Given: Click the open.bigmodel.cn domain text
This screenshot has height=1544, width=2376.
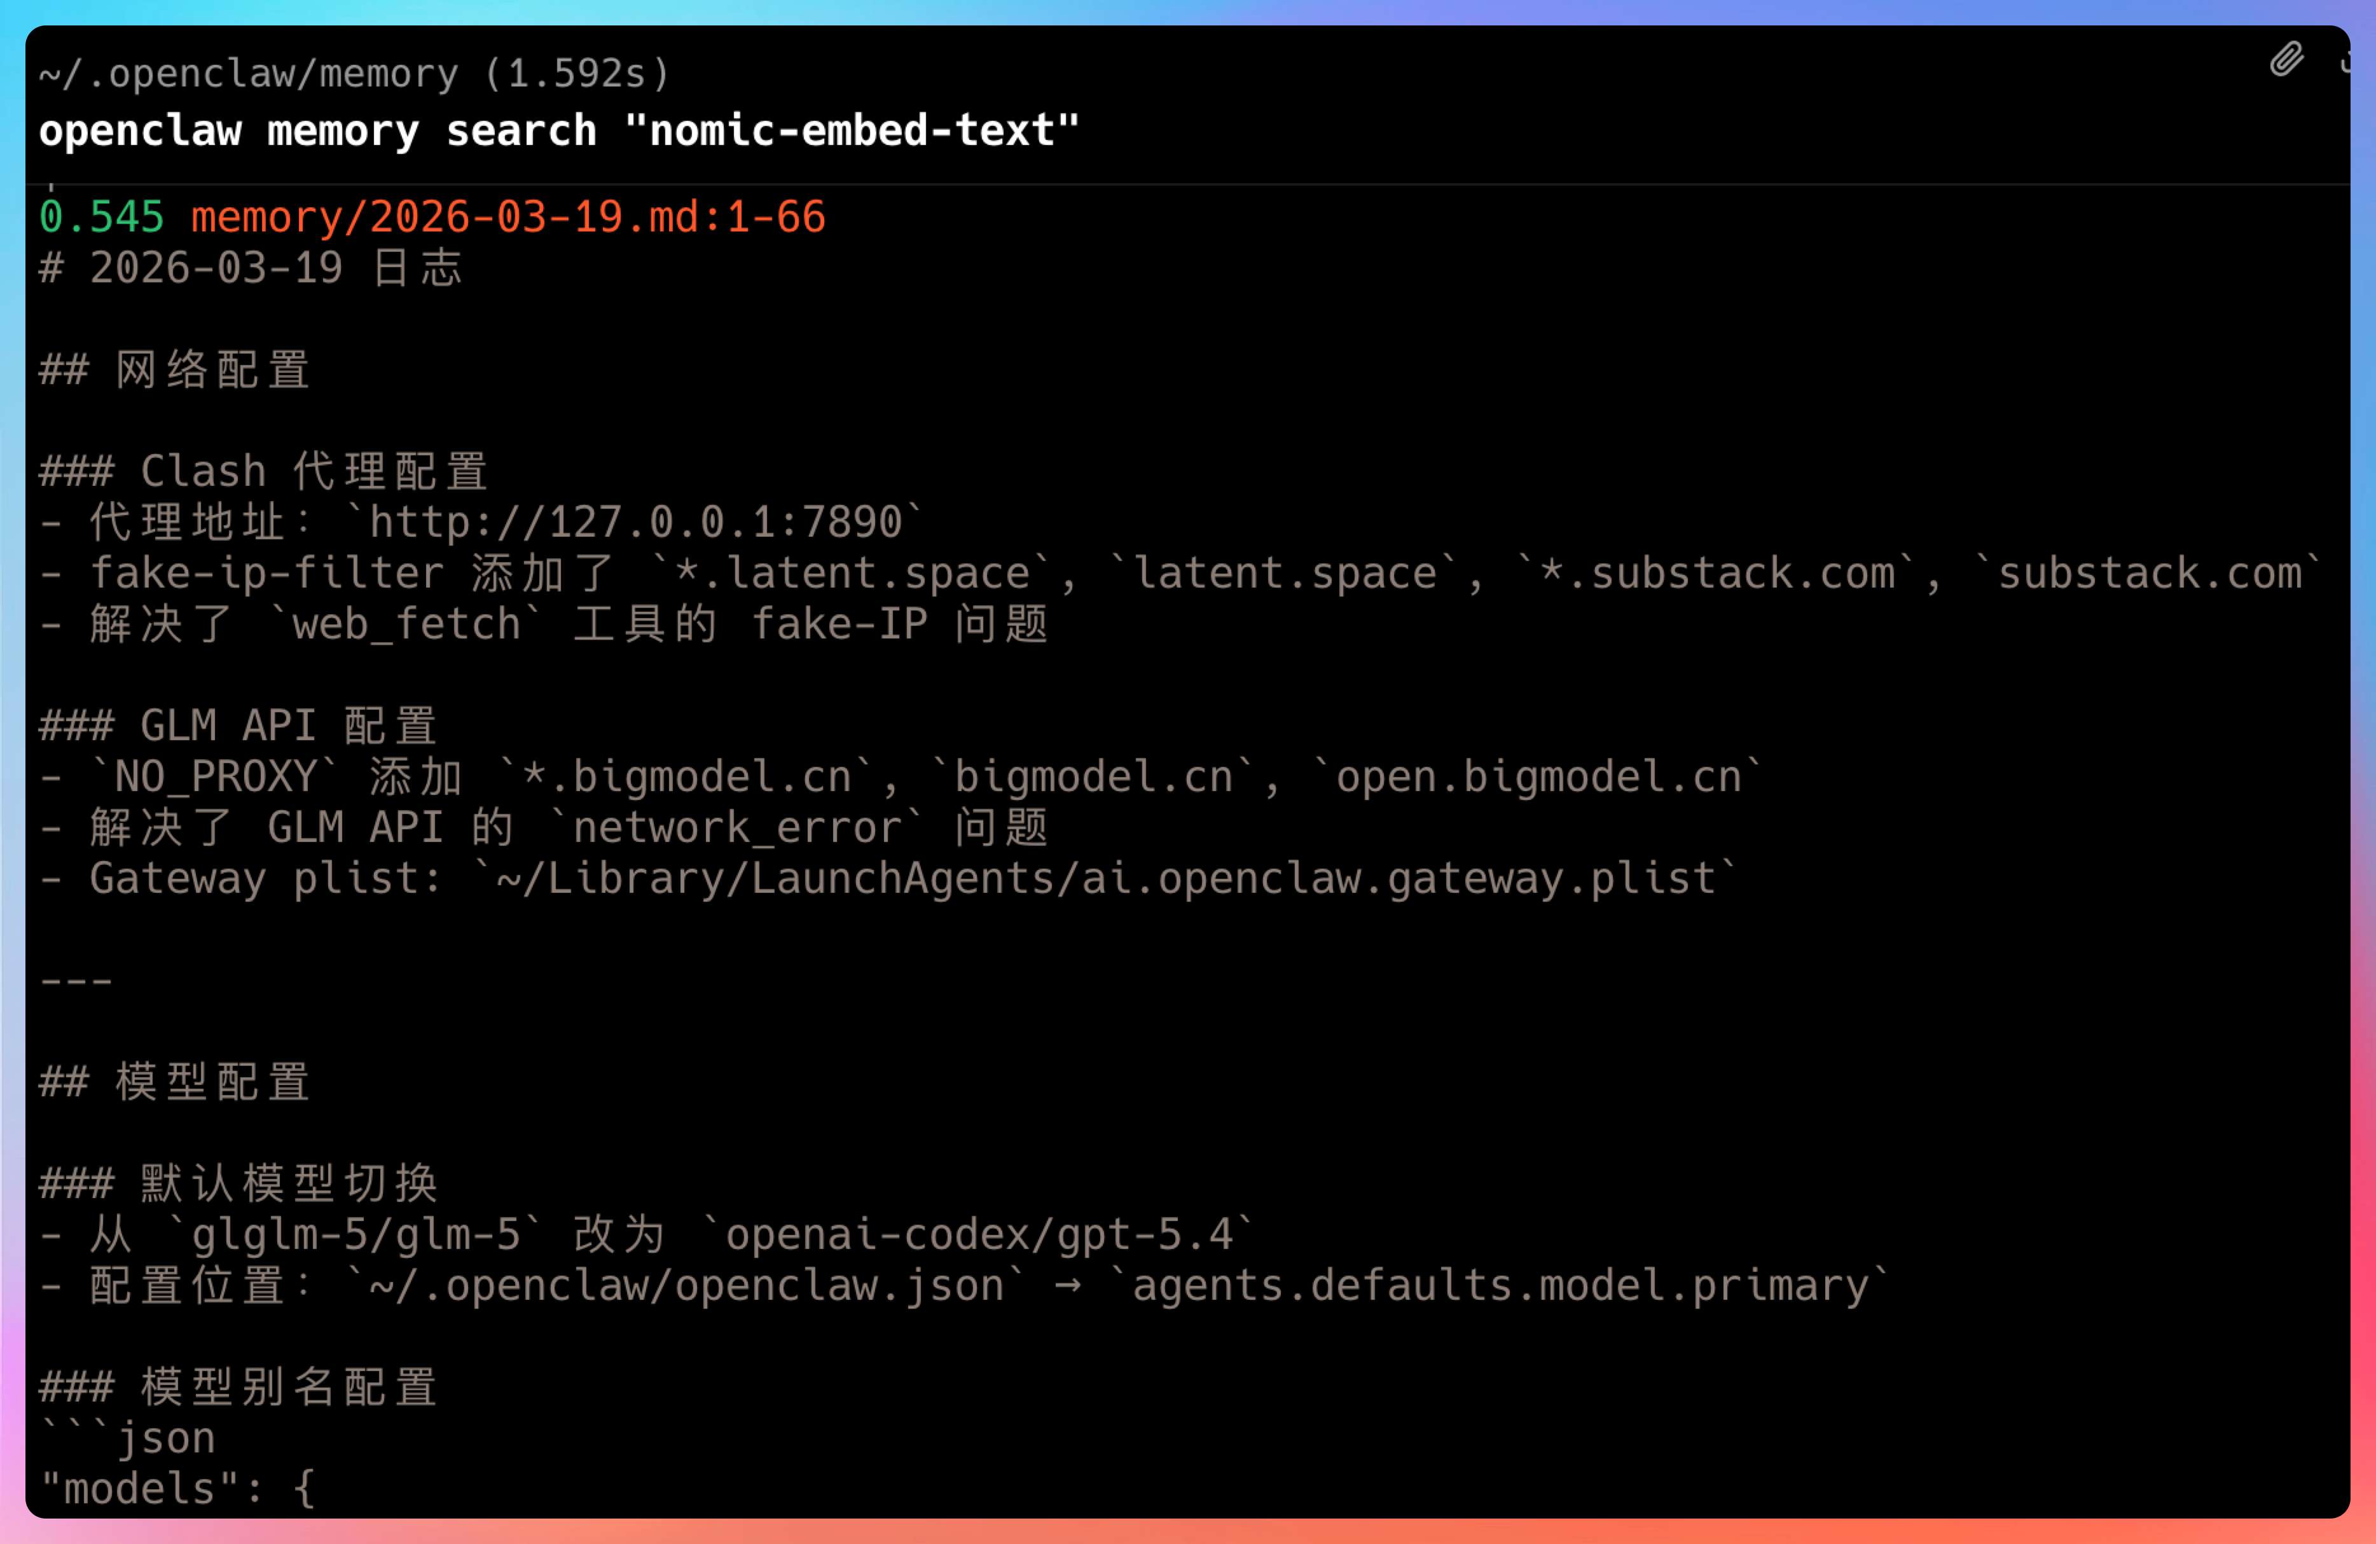Looking at the screenshot, I should tap(1538, 776).
